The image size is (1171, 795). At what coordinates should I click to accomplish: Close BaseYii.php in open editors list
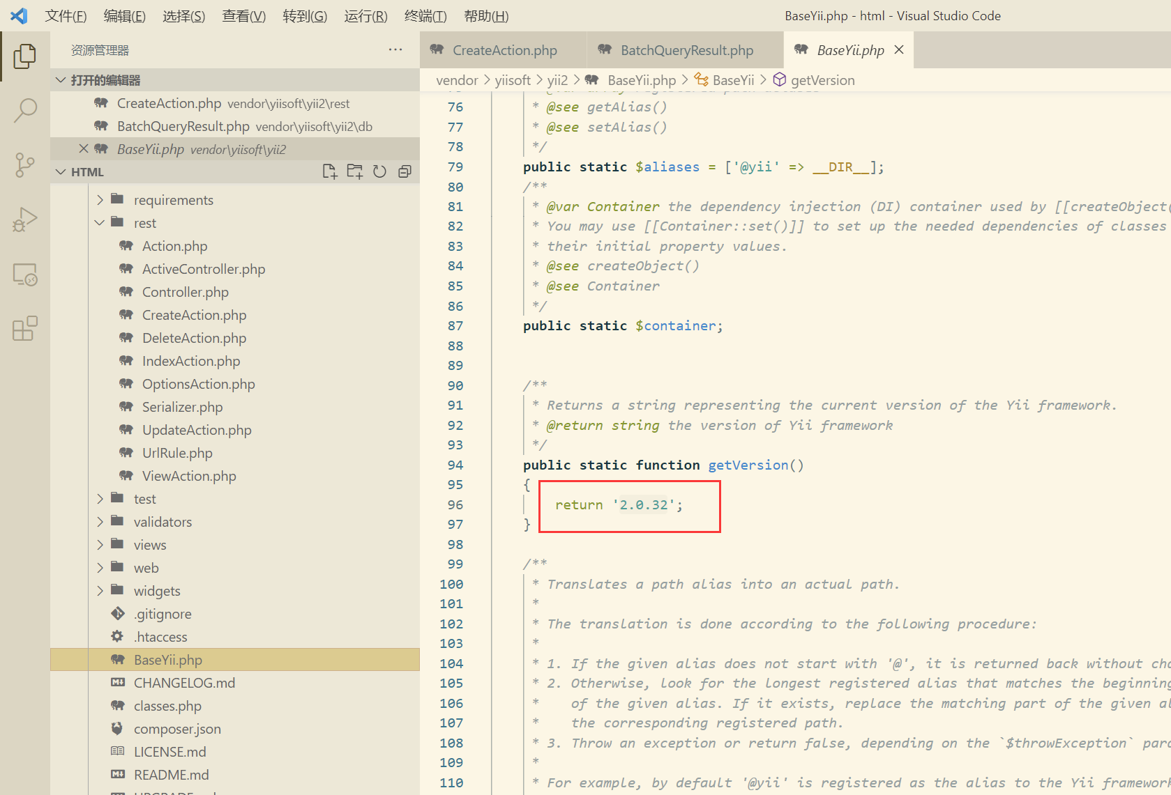point(84,148)
